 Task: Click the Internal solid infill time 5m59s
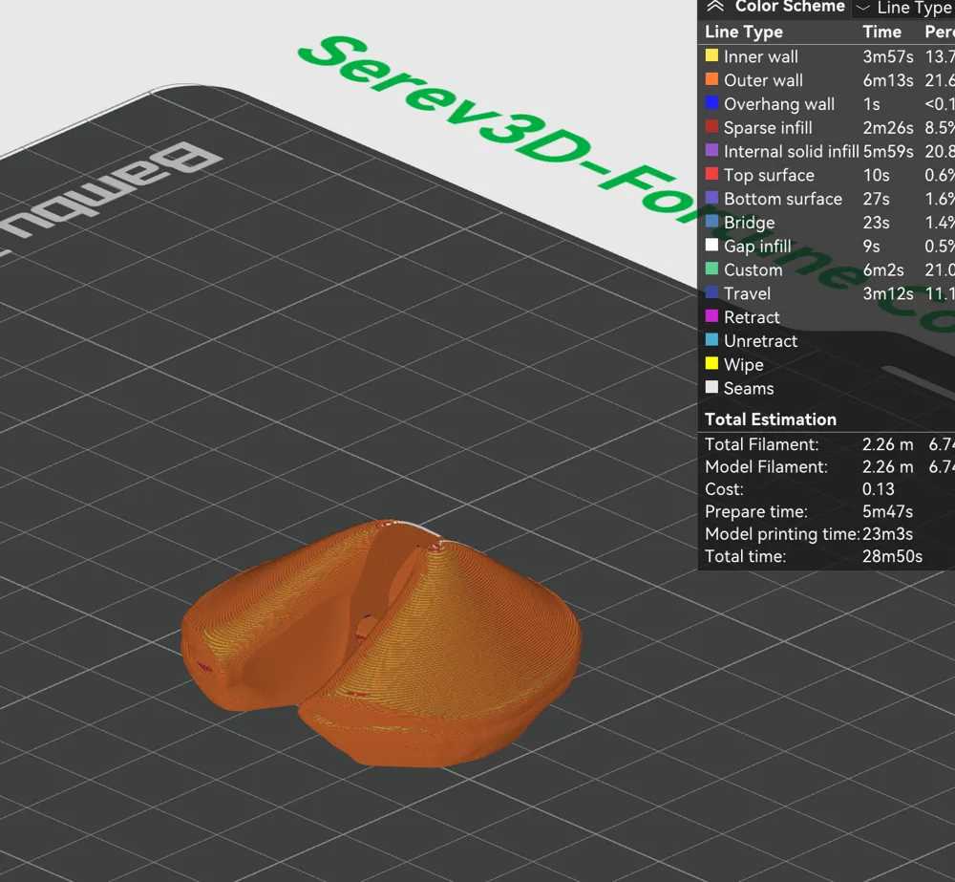click(x=887, y=152)
